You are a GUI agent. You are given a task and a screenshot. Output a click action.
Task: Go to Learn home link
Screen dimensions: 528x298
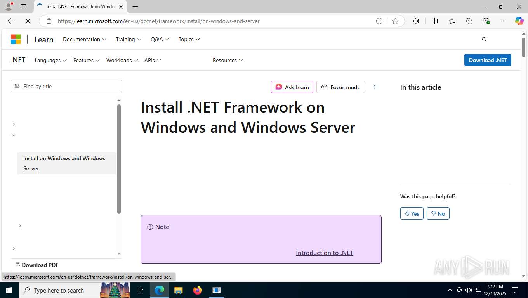[44, 40]
